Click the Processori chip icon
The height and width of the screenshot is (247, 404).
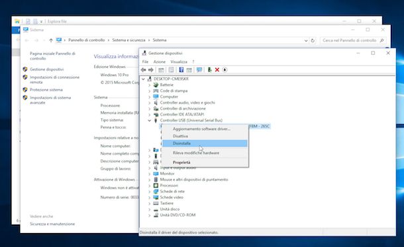point(156,186)
